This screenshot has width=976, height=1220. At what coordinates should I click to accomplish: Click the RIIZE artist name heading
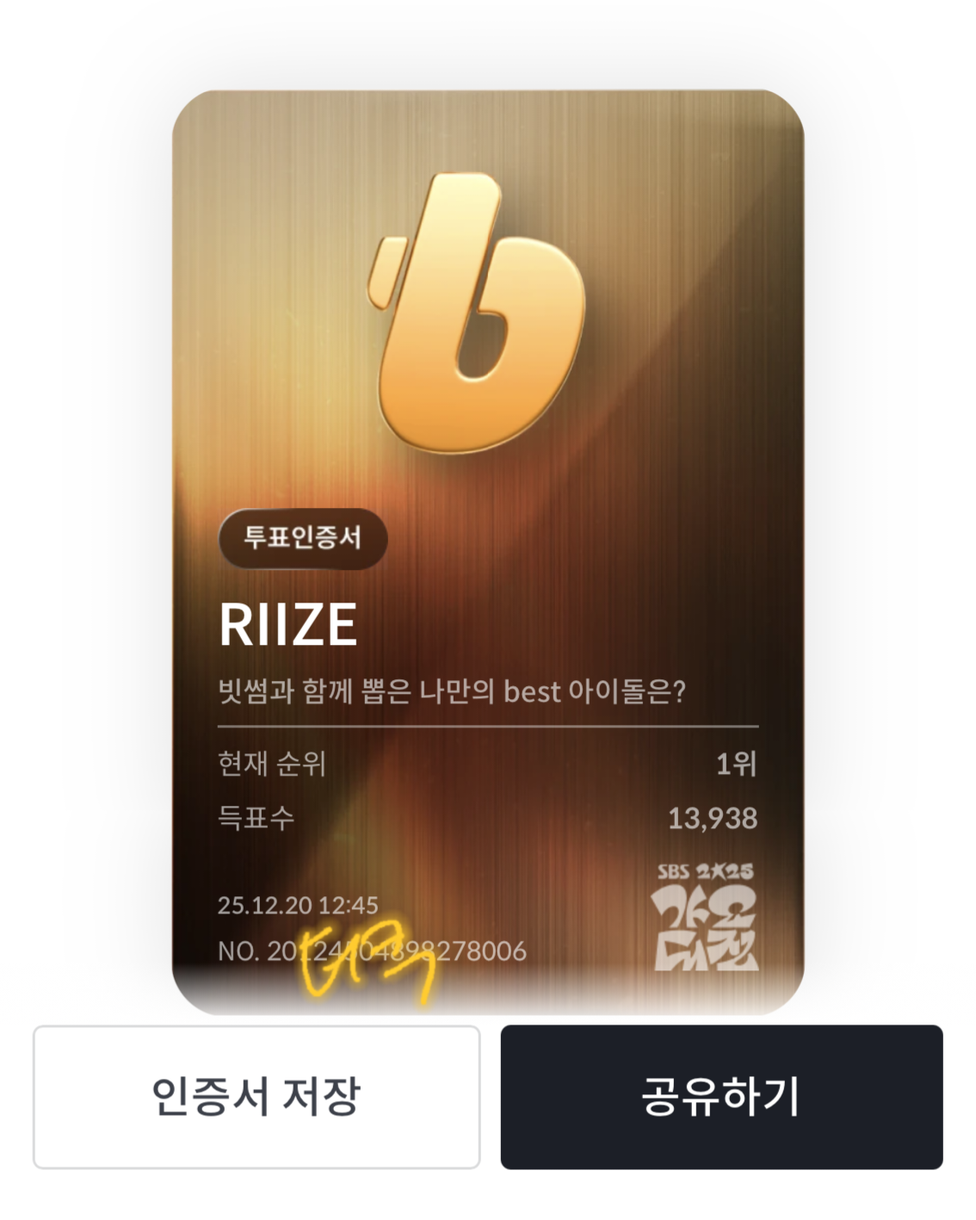[x=287, y=625]
